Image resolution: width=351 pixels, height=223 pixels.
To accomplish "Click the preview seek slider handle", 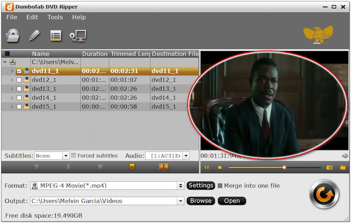I will click(284, 167).
